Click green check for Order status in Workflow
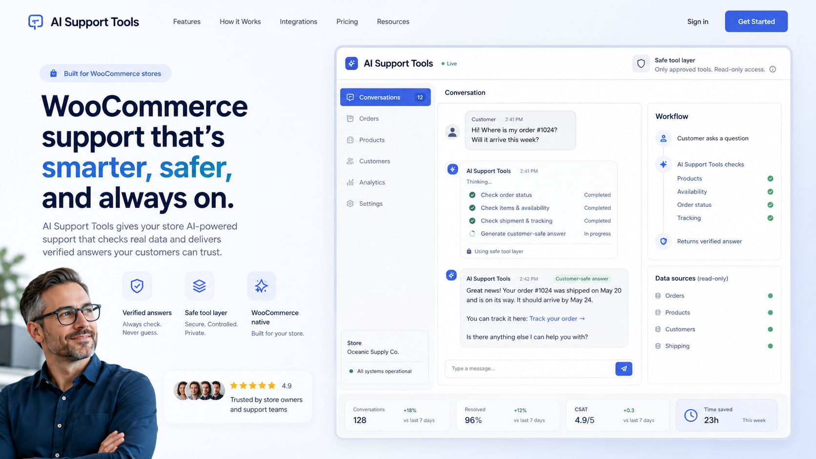The width and height of the screenshot is (816, 459). pos(770,205)
